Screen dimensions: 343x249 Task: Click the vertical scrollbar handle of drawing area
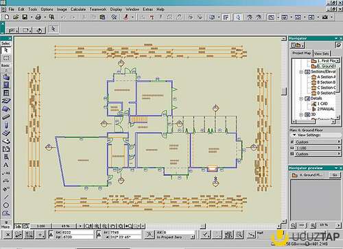[x=284, y=91]
